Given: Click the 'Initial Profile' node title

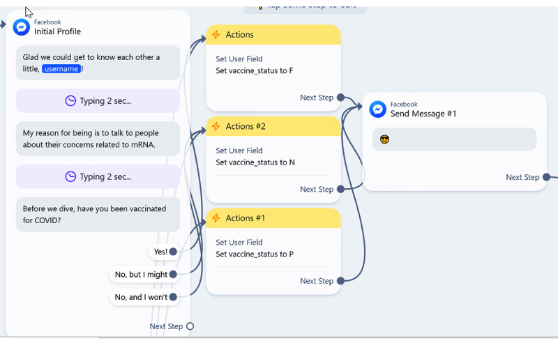Looking at the screenshot, I should [57, 31].
